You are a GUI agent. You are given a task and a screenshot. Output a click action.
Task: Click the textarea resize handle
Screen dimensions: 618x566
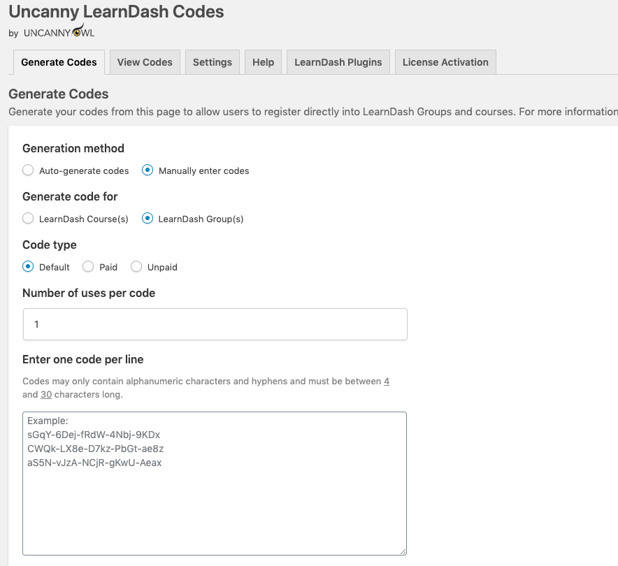[403, 551]
